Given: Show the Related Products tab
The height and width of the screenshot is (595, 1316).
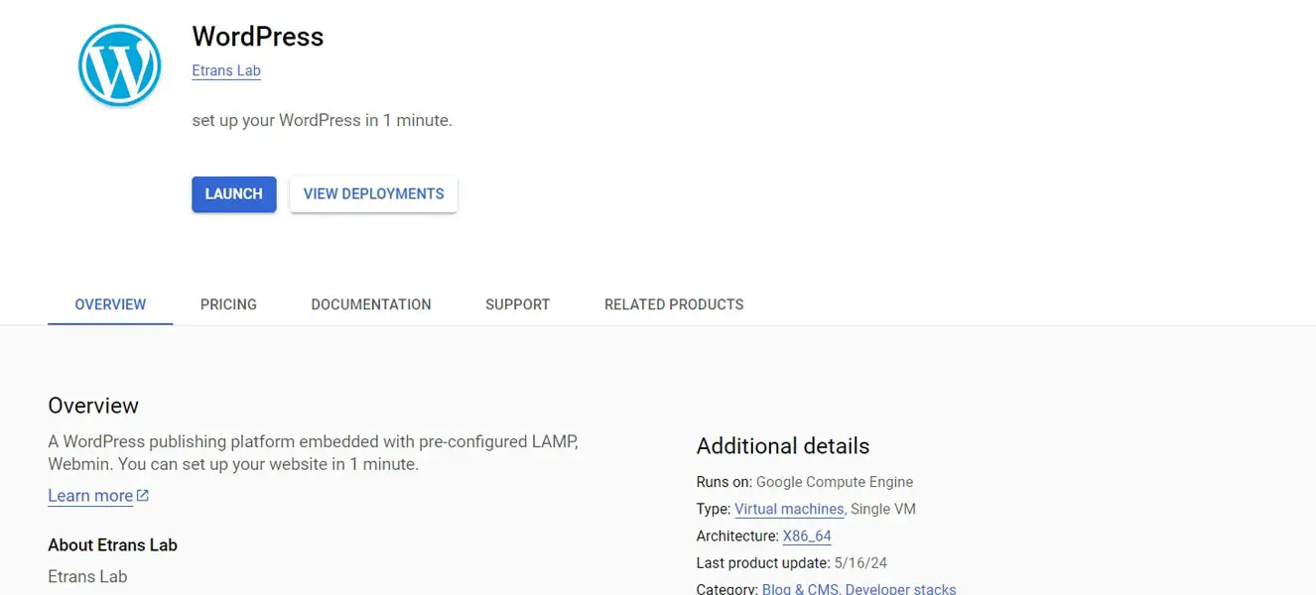Looking at the screenshot, I should [x=674, y=304].
